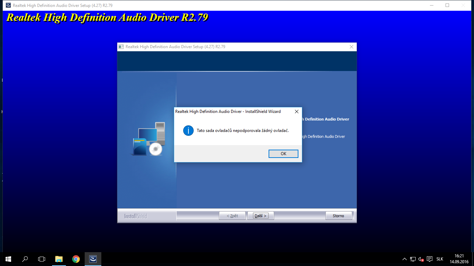Maximize the outer Realtek setup window
Screen dimensions: 474x266
tap(447, 5)
